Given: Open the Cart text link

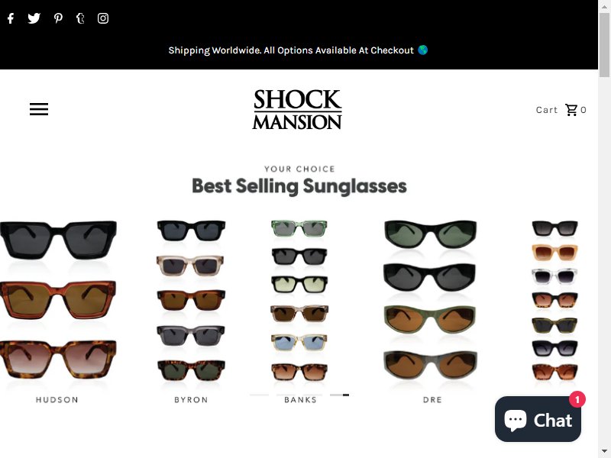Looking at the screenshot, I should (547, 110).
